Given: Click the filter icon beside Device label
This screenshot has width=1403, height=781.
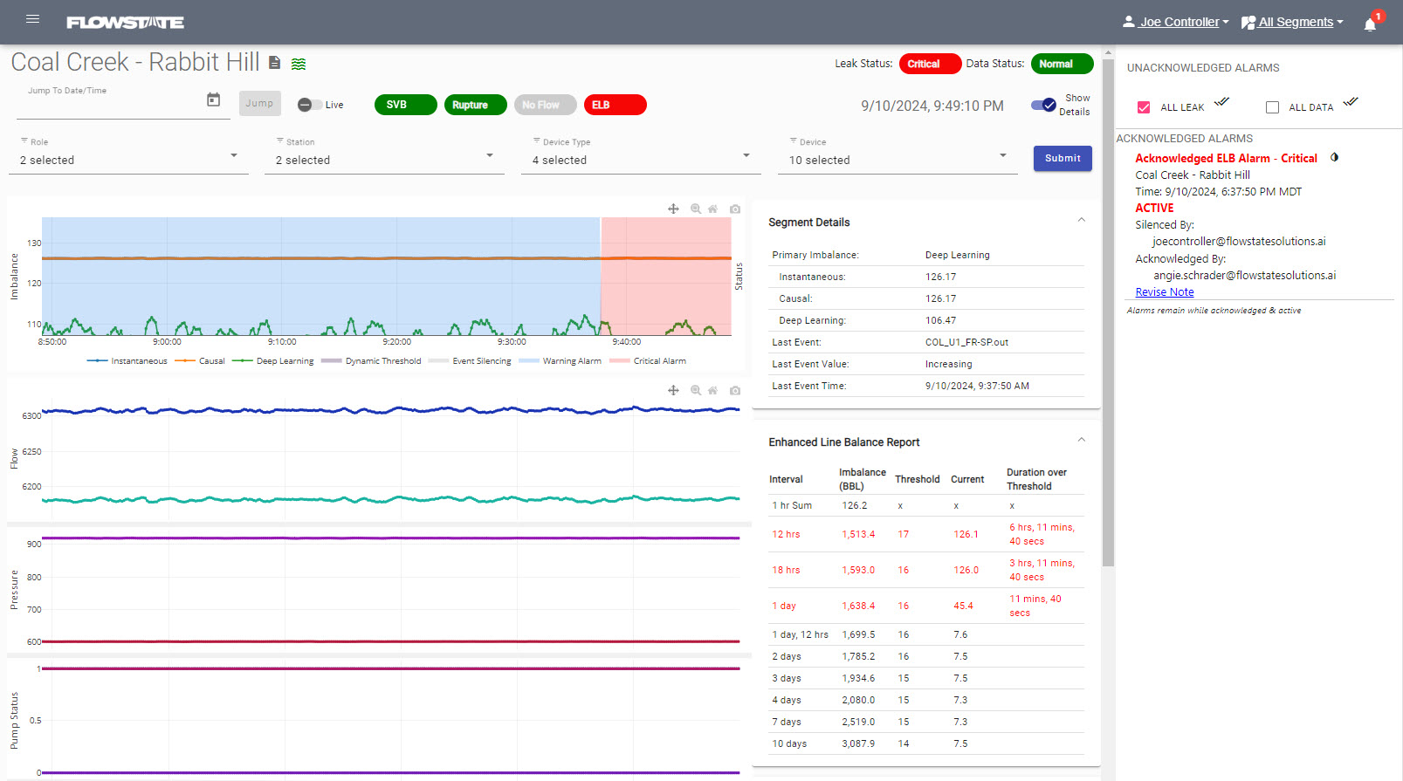Looking at the screenshot, I should (x=794, y=140).
